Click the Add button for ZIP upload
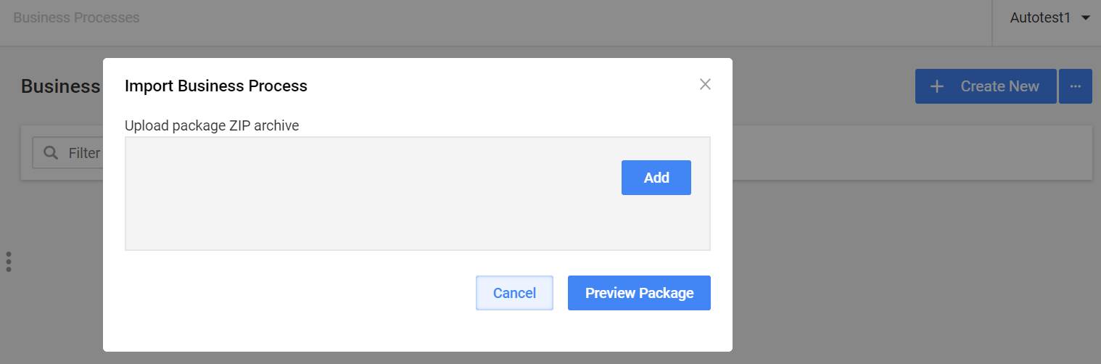This screenshot has width=1101, height=364. pos(656,178)
